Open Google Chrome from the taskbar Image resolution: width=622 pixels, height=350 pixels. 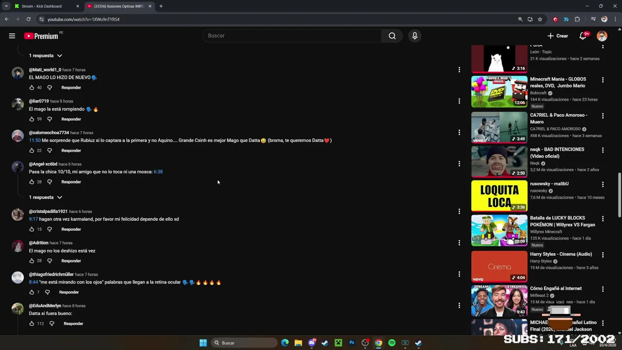379,343
